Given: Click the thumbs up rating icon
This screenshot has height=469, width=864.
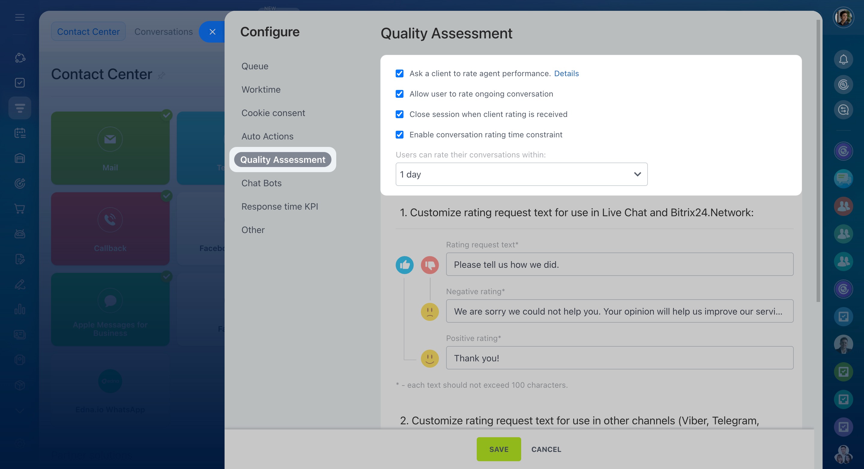Looking at the screenshot, I should [x=404, y=265].
